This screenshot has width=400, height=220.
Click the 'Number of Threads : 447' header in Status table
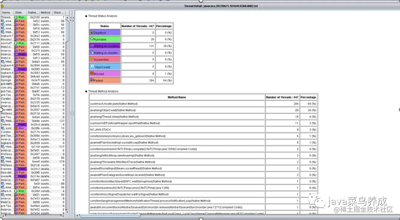pos(138,26)
